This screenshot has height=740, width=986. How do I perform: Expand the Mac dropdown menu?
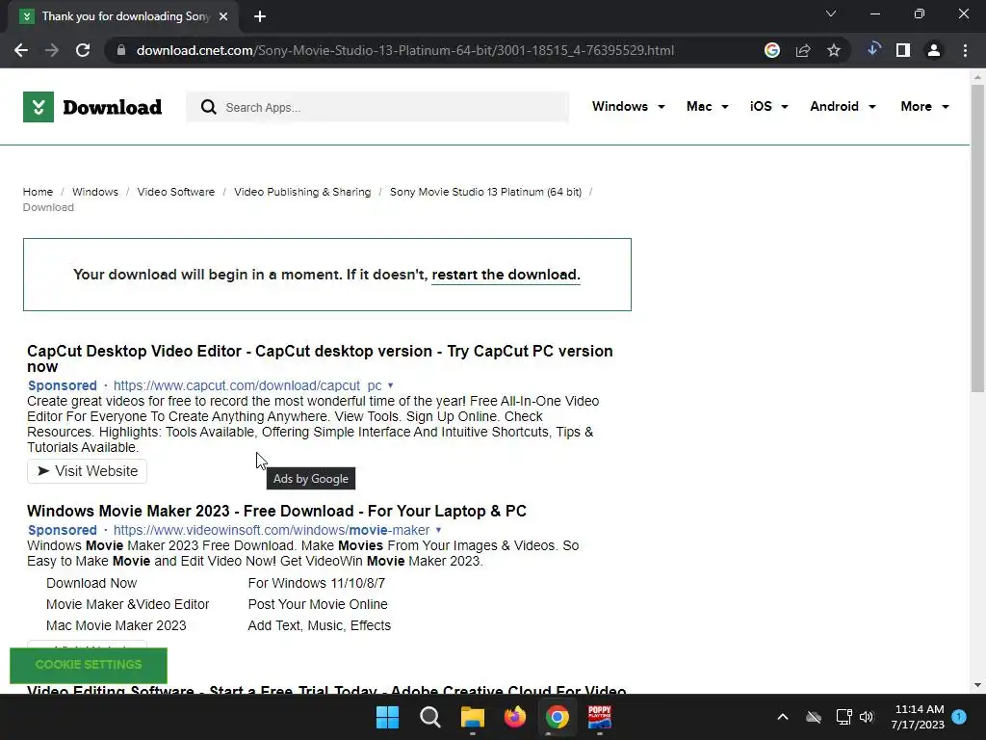click(x=708, y=106)
